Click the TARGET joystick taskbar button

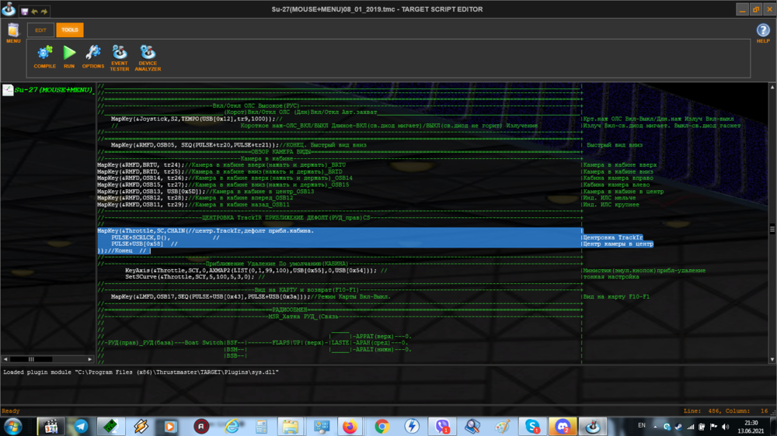593,427
